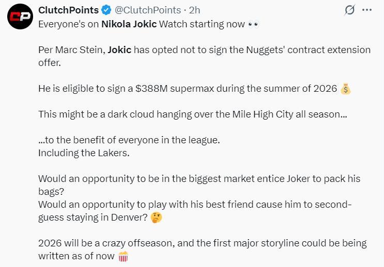Click the bold 'Jokic' after 'Per Marc Stein'

[x=119, y=50]
